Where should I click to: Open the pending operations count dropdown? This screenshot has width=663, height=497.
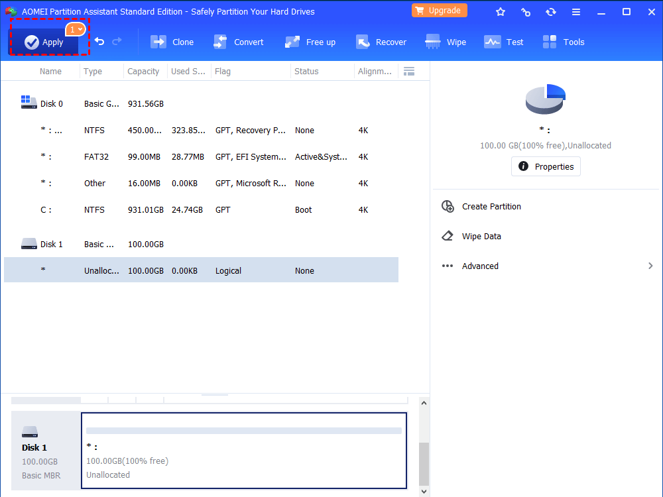point(76,30)
